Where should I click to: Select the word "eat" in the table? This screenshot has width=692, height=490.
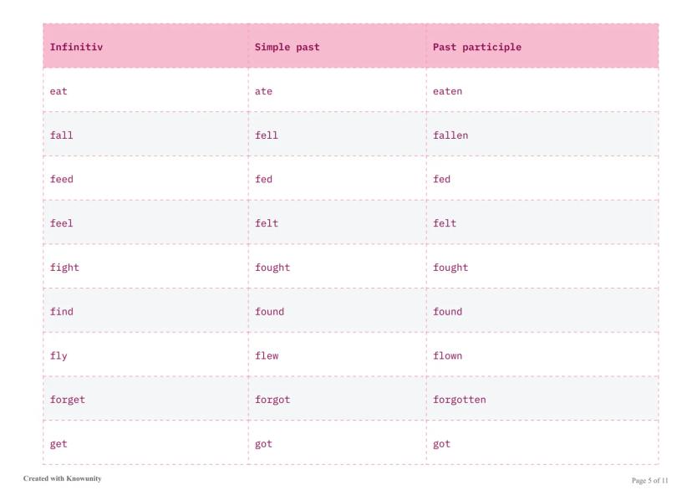[x=59, y=91]
